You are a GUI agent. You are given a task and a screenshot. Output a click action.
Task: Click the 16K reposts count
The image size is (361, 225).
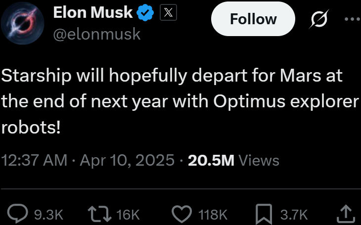pos(128,215)
